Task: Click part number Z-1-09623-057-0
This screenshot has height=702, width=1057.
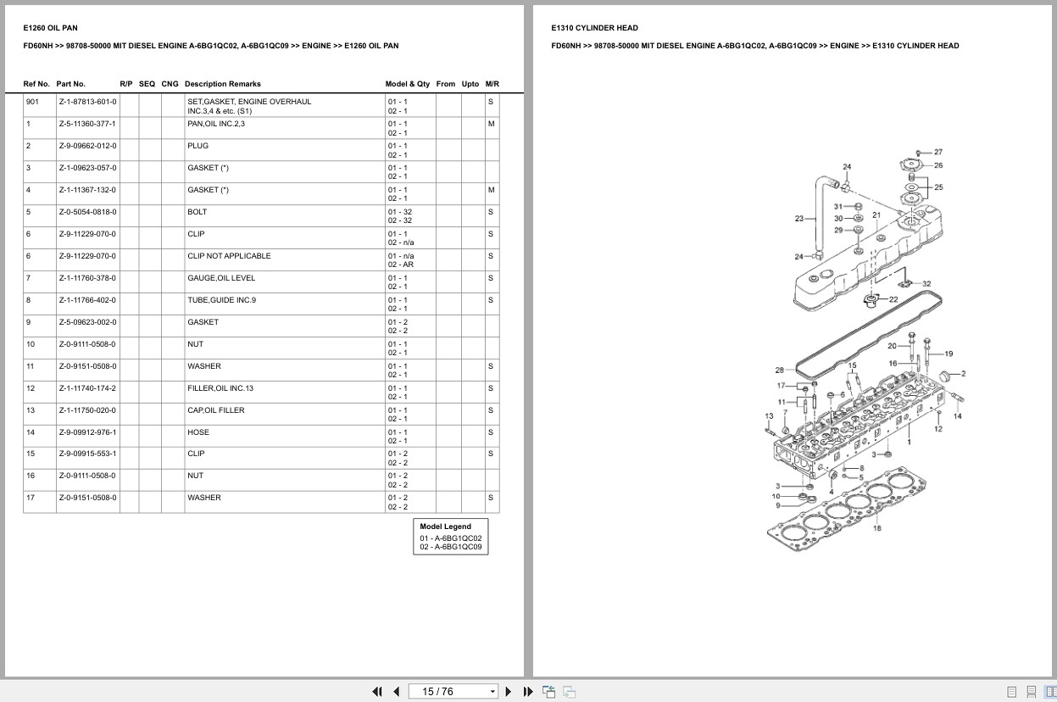Action: pyautogui.click(x=88, y=168)
